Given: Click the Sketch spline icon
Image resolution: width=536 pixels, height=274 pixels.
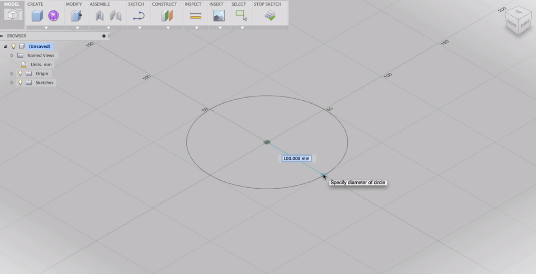Looking at the screenshot, I should 139,16.
